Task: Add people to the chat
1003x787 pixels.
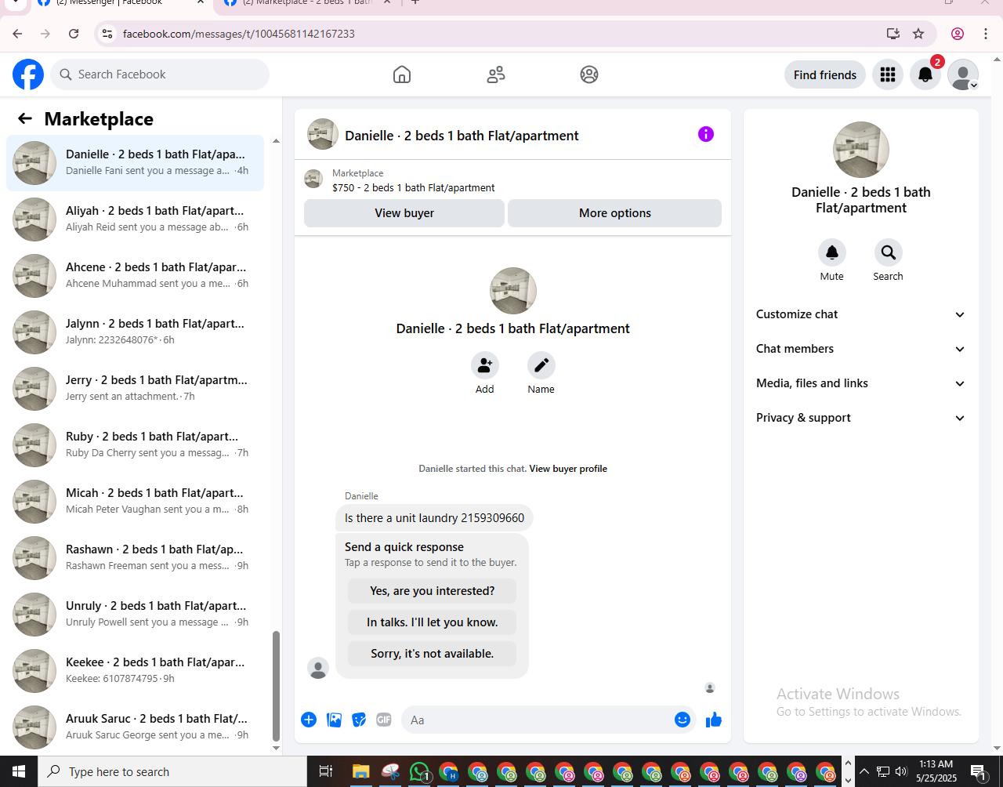Action: 485,365
